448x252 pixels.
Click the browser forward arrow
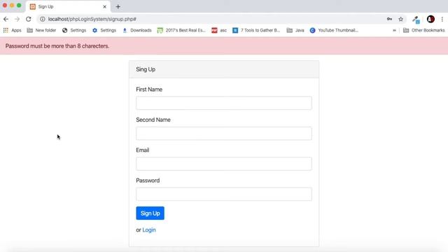click(17, 19)
